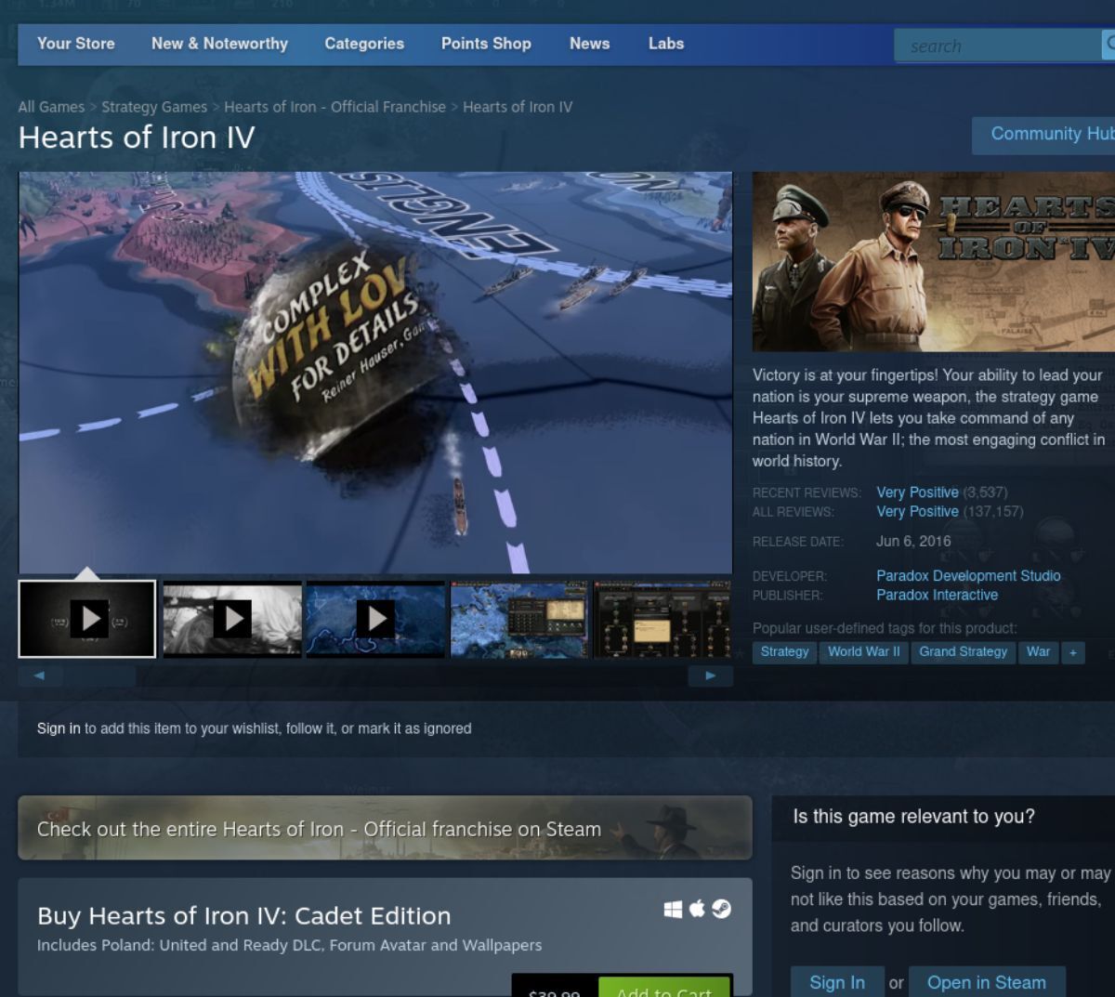Open the Community Hub button
1115x997 pixels.
coord(1044,135)
